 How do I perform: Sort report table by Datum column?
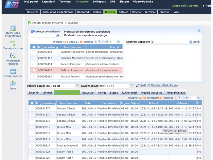pos(89,103)
